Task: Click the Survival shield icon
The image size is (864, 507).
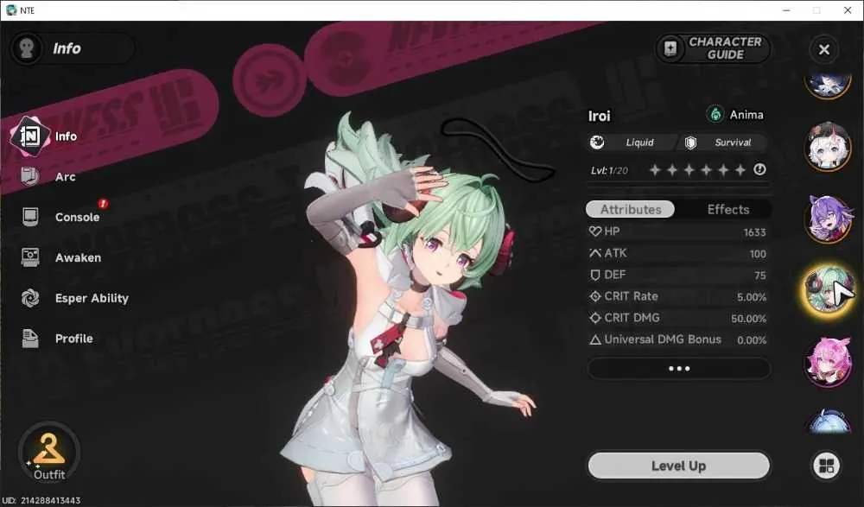Action: 690,143
